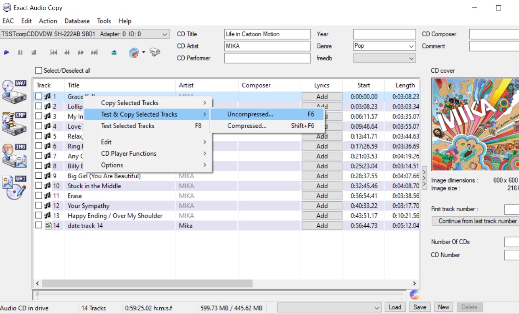
Task: Toggle the Select/Deselect all checkbox
Action: pos(39,71)
